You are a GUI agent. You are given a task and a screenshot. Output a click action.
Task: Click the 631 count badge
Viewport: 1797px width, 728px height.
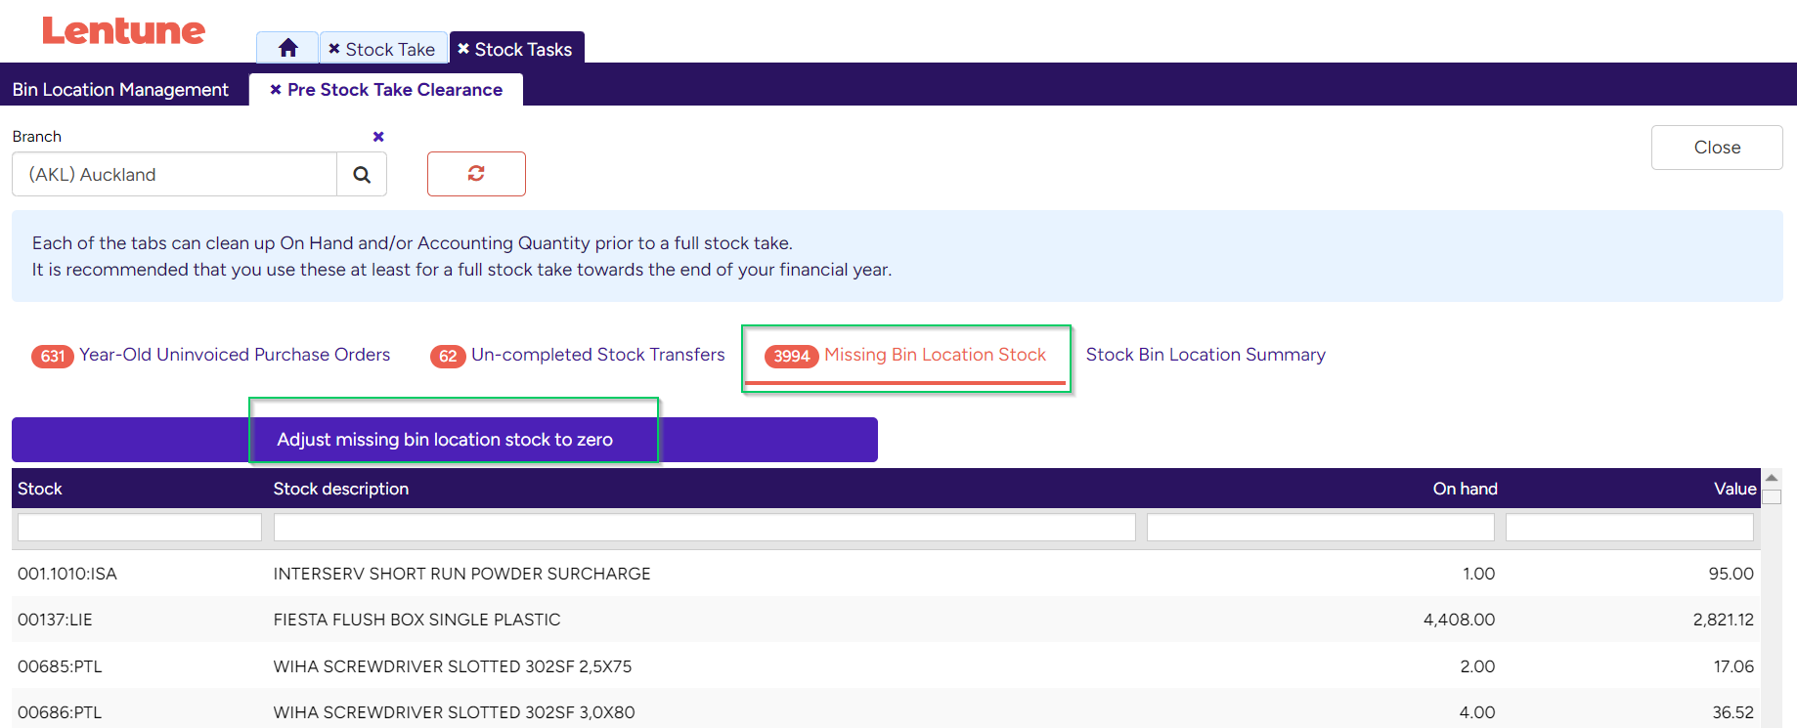pos(53,357)
